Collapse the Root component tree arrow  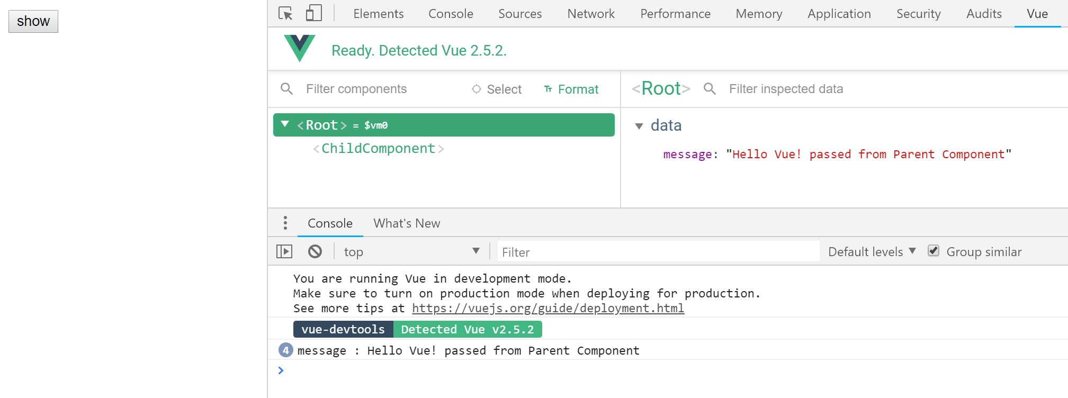click(x=285, y=124)
